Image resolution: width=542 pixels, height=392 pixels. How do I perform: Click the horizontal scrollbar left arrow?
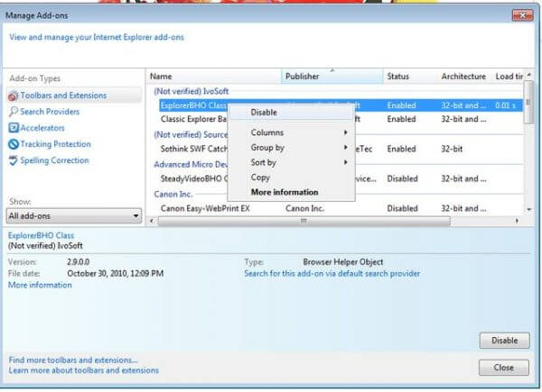152,221
